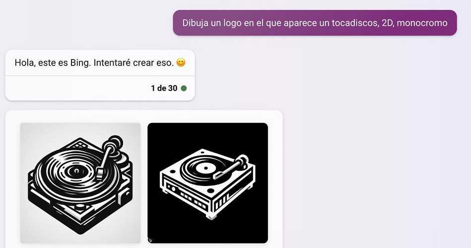The height and width of the screenshot is (248, 471).
Task: Click the '1 de 30' message counter
Action: (164, 88)
